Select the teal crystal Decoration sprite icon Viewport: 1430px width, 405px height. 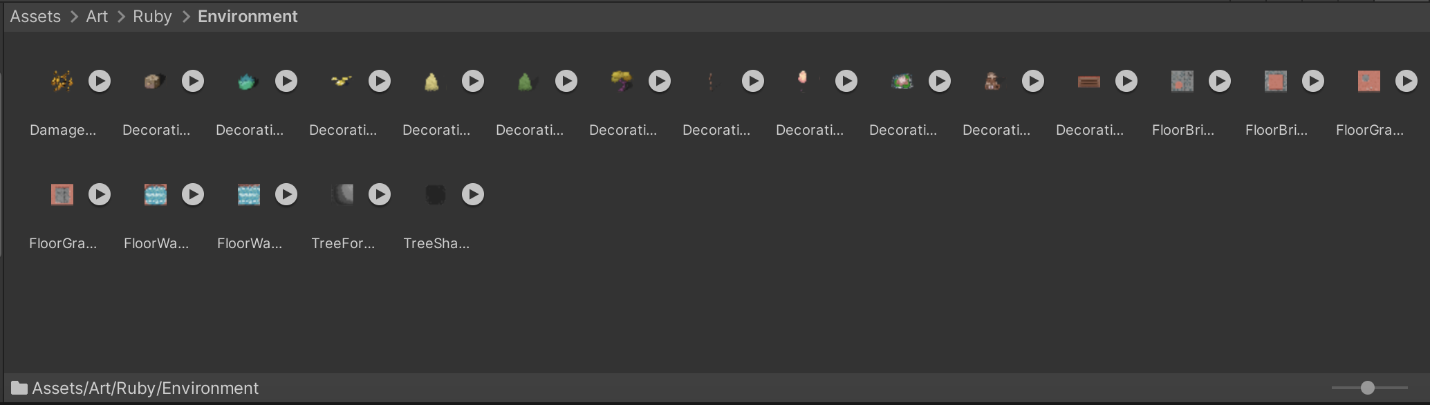pos(248,82)
